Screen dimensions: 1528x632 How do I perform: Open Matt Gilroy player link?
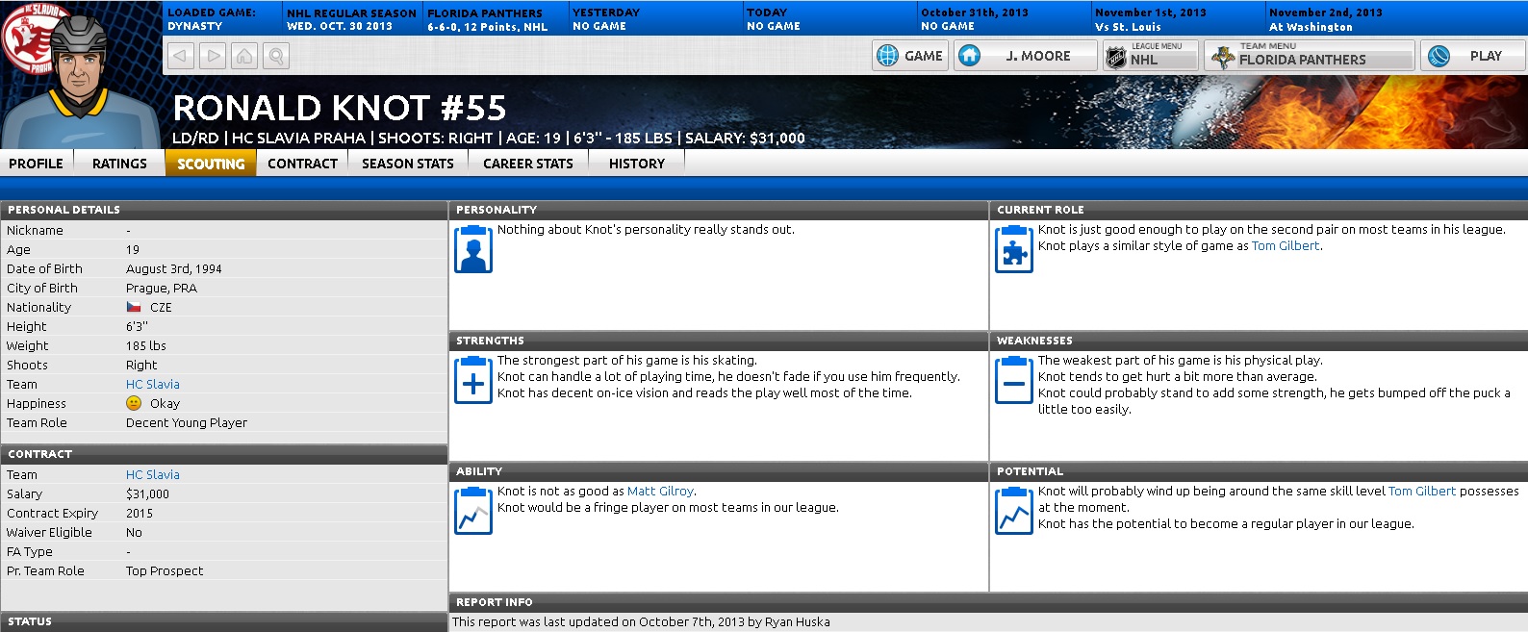click(660, 491)
